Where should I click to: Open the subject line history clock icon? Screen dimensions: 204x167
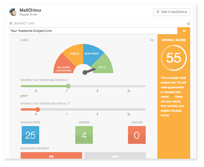pyautogui.click(x=152, y=40)
